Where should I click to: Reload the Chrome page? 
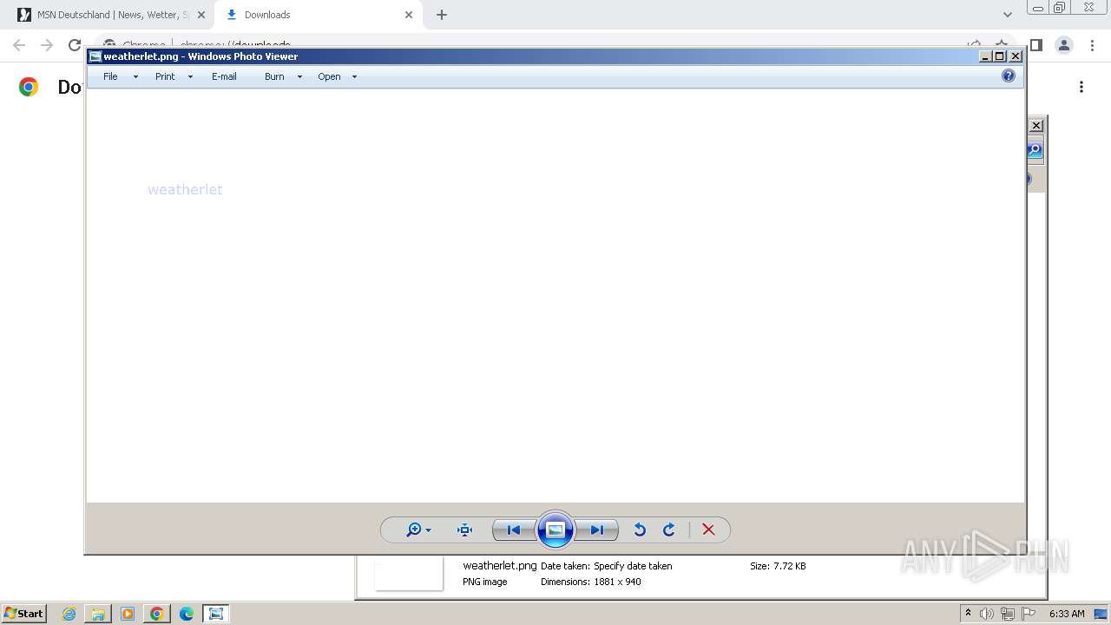[75, 45]
